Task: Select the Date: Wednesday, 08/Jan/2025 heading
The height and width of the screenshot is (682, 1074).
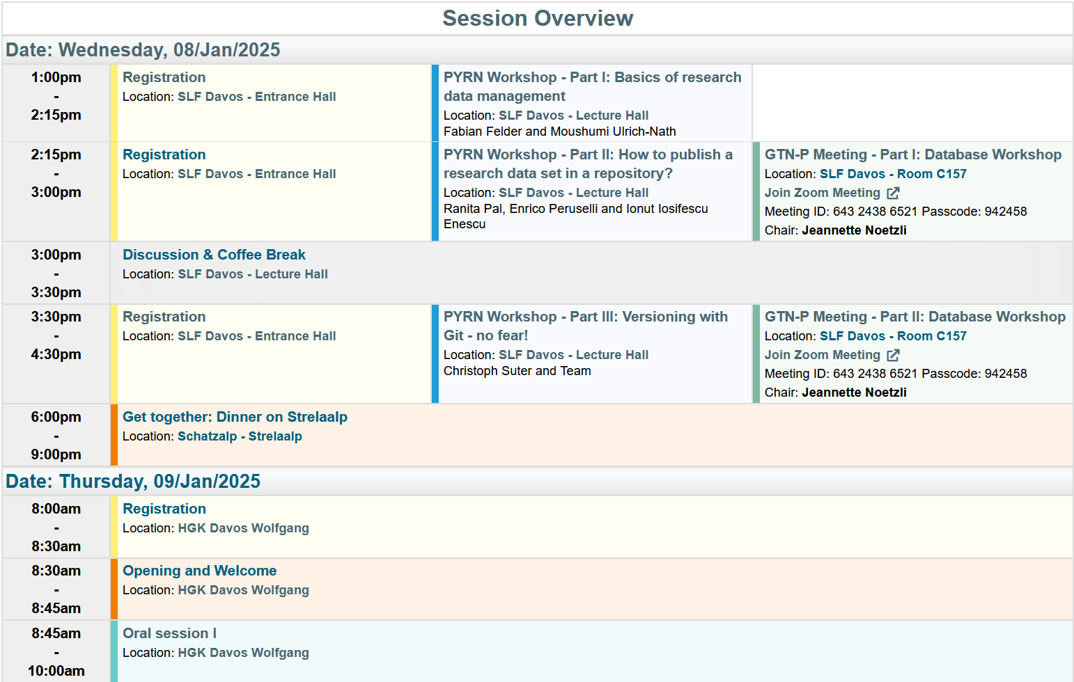Action: (x=143, y=50)
